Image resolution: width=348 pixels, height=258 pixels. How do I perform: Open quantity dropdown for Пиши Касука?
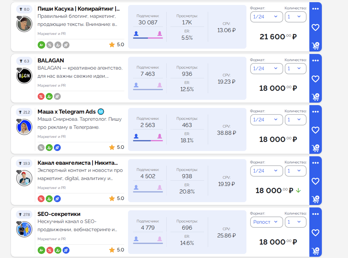296,17
